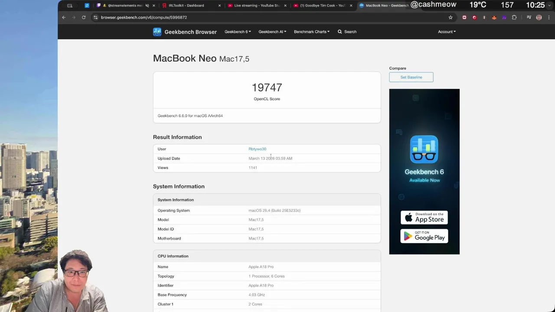Image resolution: width=555 pixels, height=312 pixels.
Task: Click the Model ID row value Mac17,5
Action: coord(256,229)
